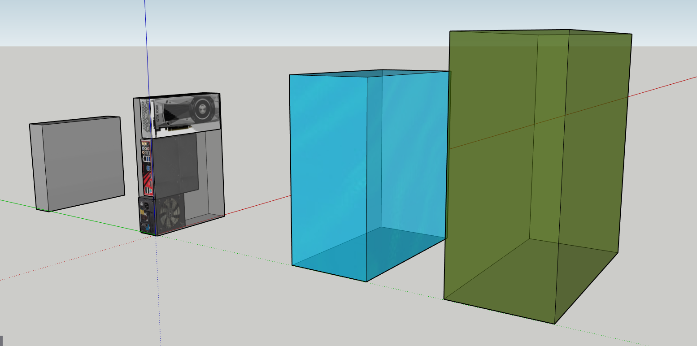The height and width of the screenshot is (346, 697).
Task: Click the blue vertical axis line above the GPU
Action: pyautogui.click(x=145, y=45)
